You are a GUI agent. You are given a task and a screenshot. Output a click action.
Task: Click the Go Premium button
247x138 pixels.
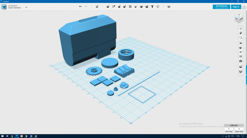coord(221,7)
